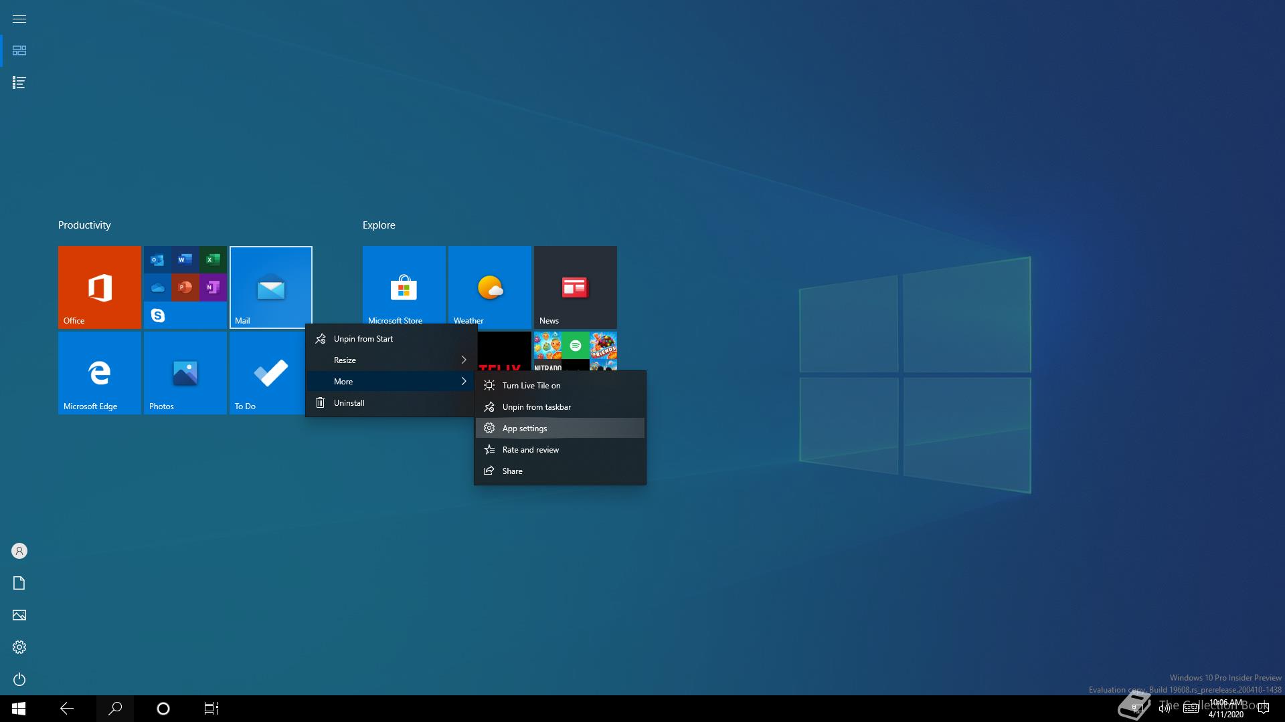
Task: Open Task View button
Action: coord(211,709)
